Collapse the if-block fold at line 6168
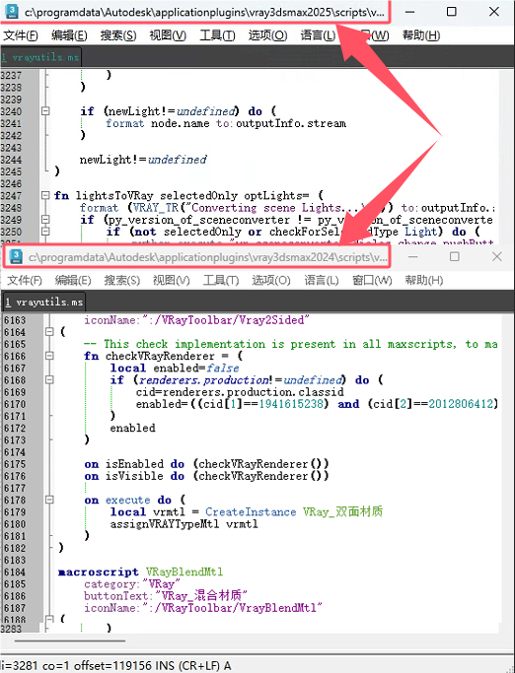Image resolution: width=515 pixels, height=673 pixels. click(49, 379)
